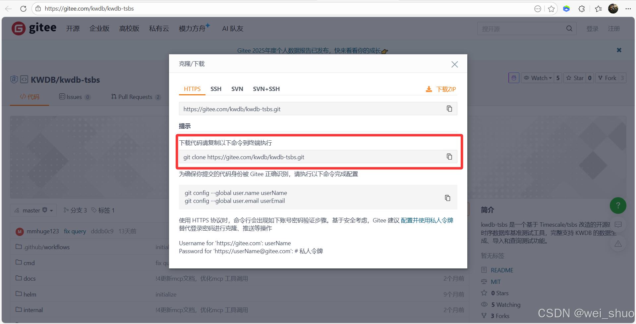This screenshot has width=636, height=324.
Task: Click the feedback chat icon
Action: coord(618,224)
